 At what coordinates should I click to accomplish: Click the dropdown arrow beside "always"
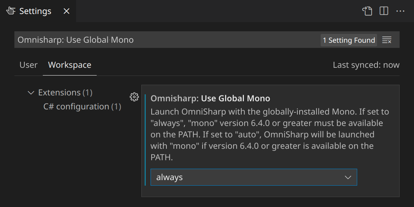(348, 177)
